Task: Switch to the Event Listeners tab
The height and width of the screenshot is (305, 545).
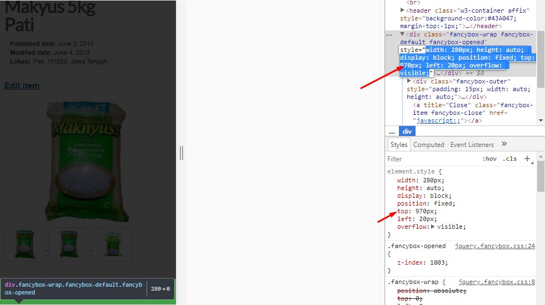Action: pos(472,145)
